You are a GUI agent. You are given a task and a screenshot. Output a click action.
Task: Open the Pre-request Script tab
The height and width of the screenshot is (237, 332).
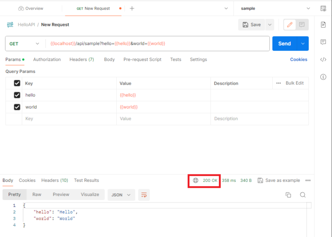(143, 60)
